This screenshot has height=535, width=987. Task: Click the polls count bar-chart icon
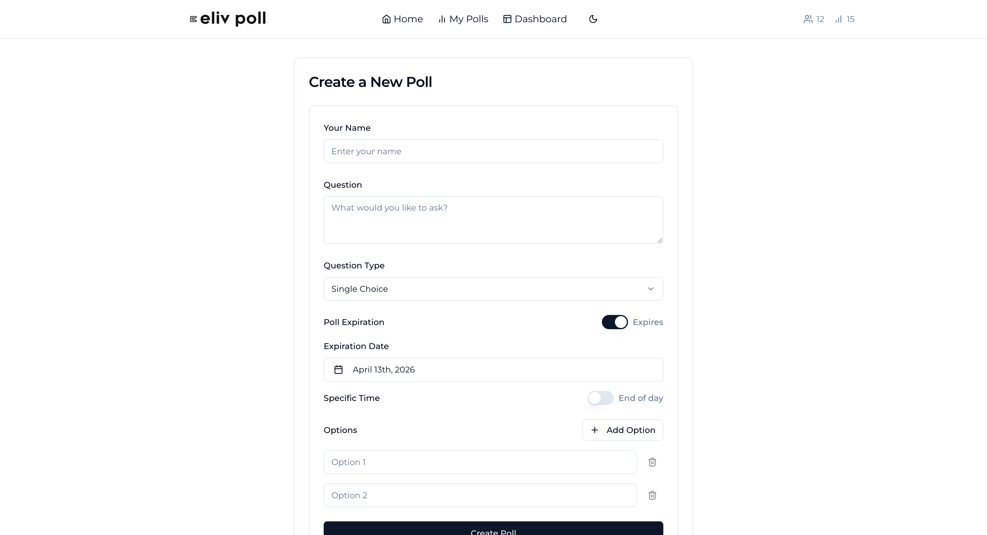(x=839, y=19)
